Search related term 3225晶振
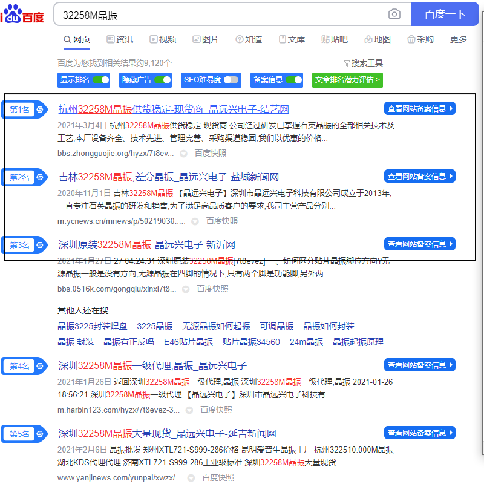The height and width of the screenshot is (484, 484). tap(155, 327)
